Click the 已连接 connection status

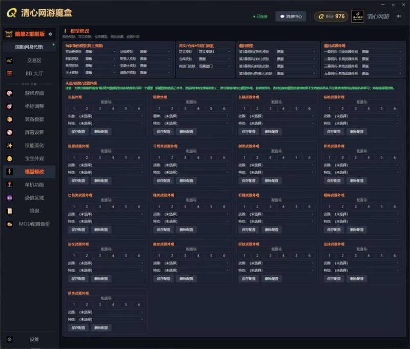[x=260, y=16]
